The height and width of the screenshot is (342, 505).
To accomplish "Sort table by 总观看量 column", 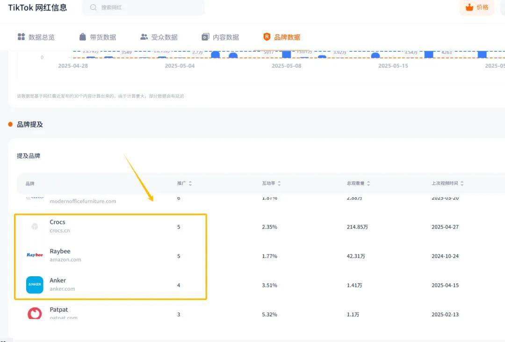I will [358, 184].
